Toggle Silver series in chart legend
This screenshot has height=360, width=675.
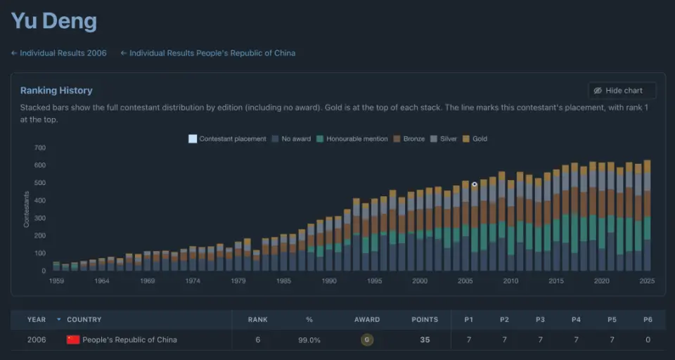coord(444,139)
